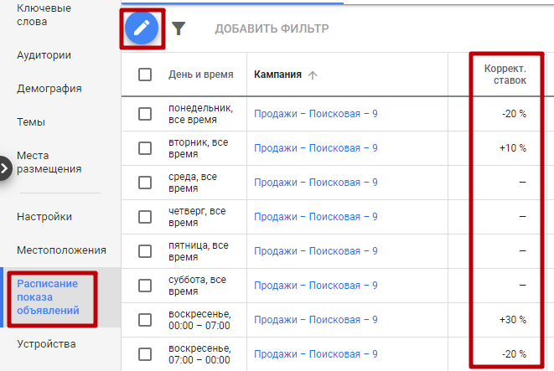554x371 pixels.
Task: Click the dash adjustment in четверг row
Action: [522, 216]
